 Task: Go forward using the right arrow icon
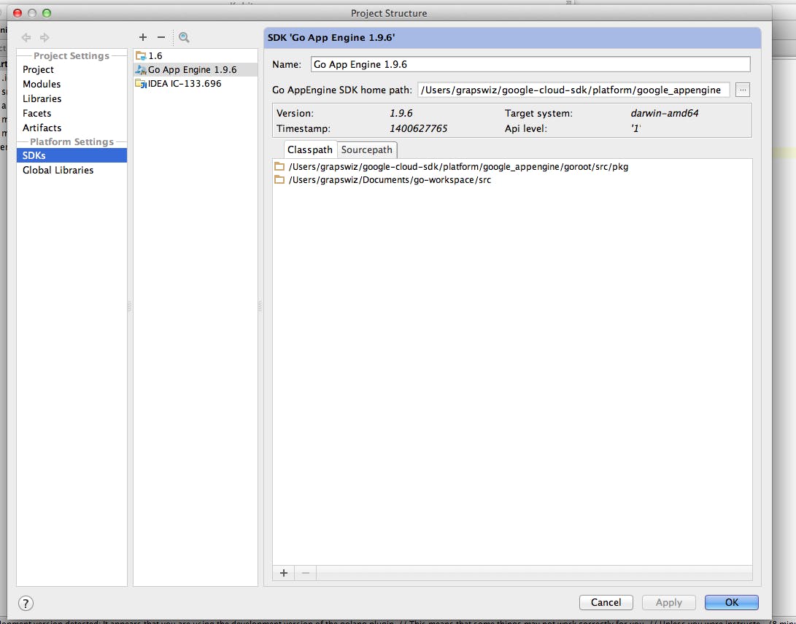coord(45,37)
